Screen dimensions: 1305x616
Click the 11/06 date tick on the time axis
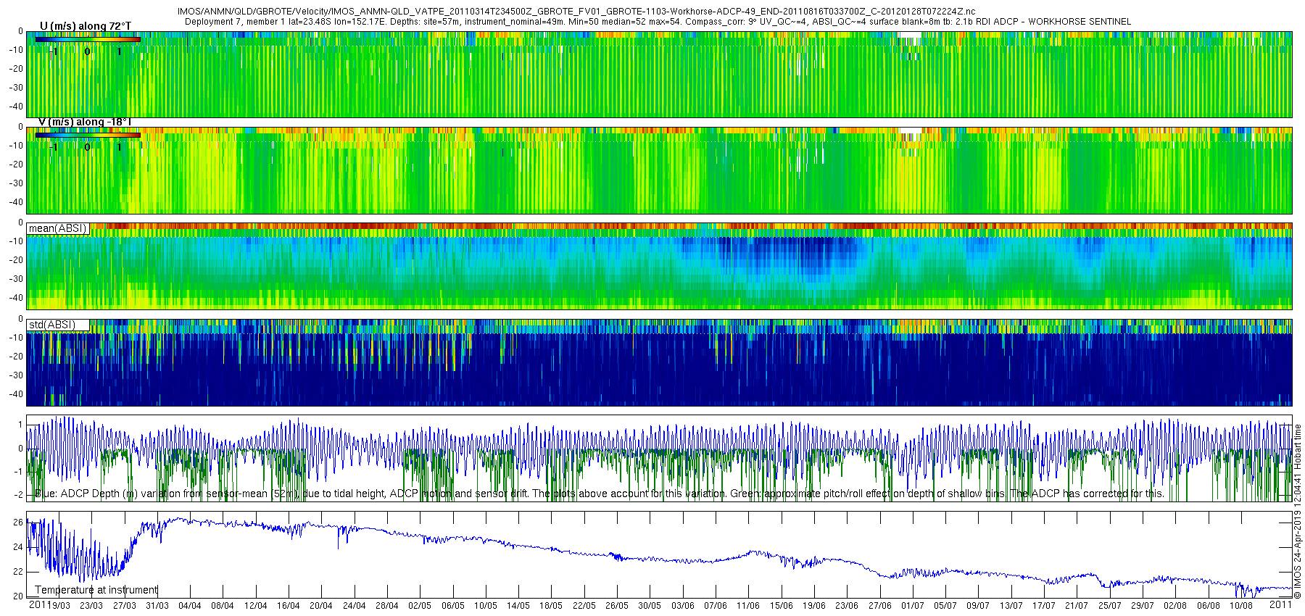748,606
